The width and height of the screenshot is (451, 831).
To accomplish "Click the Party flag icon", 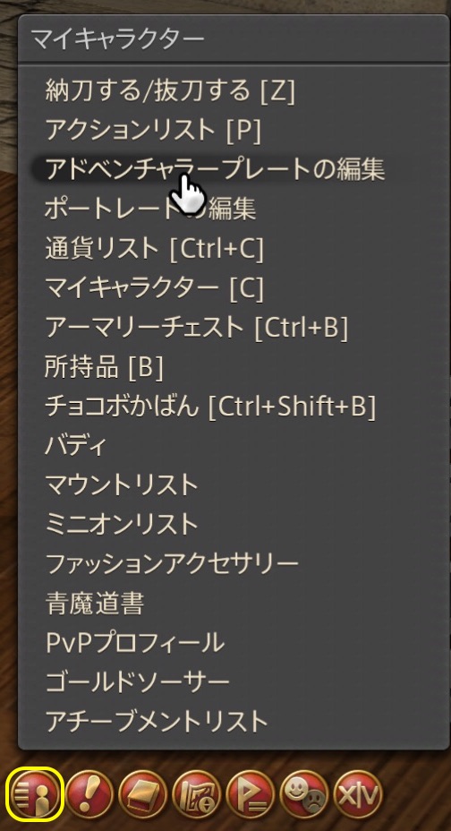I will pyautogui.click(x=251, y=793).
